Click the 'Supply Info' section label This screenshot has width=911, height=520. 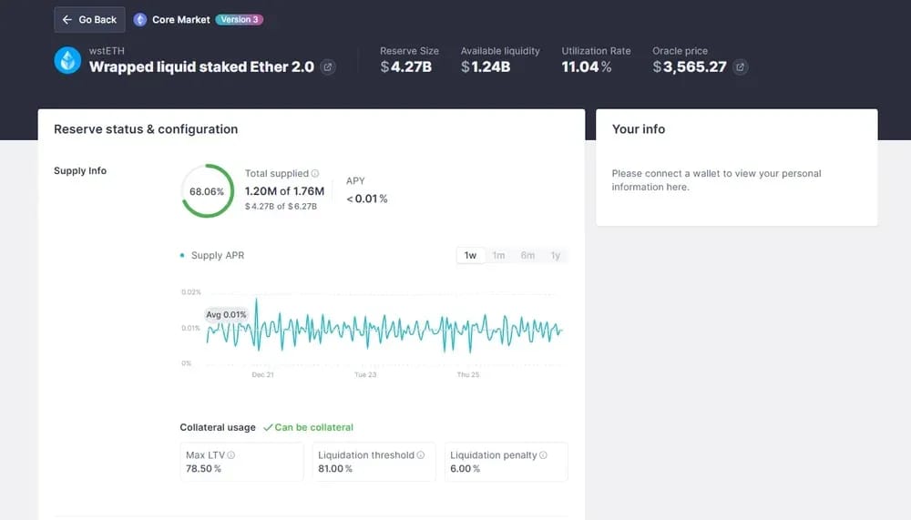tap(80, 171)
